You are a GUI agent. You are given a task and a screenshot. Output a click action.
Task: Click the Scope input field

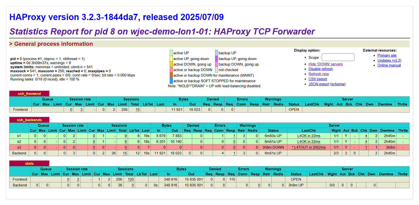pos(338,57)
